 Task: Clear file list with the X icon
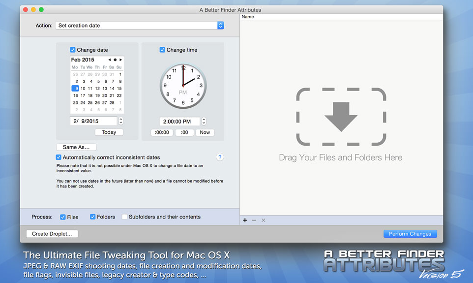[264, 220]
